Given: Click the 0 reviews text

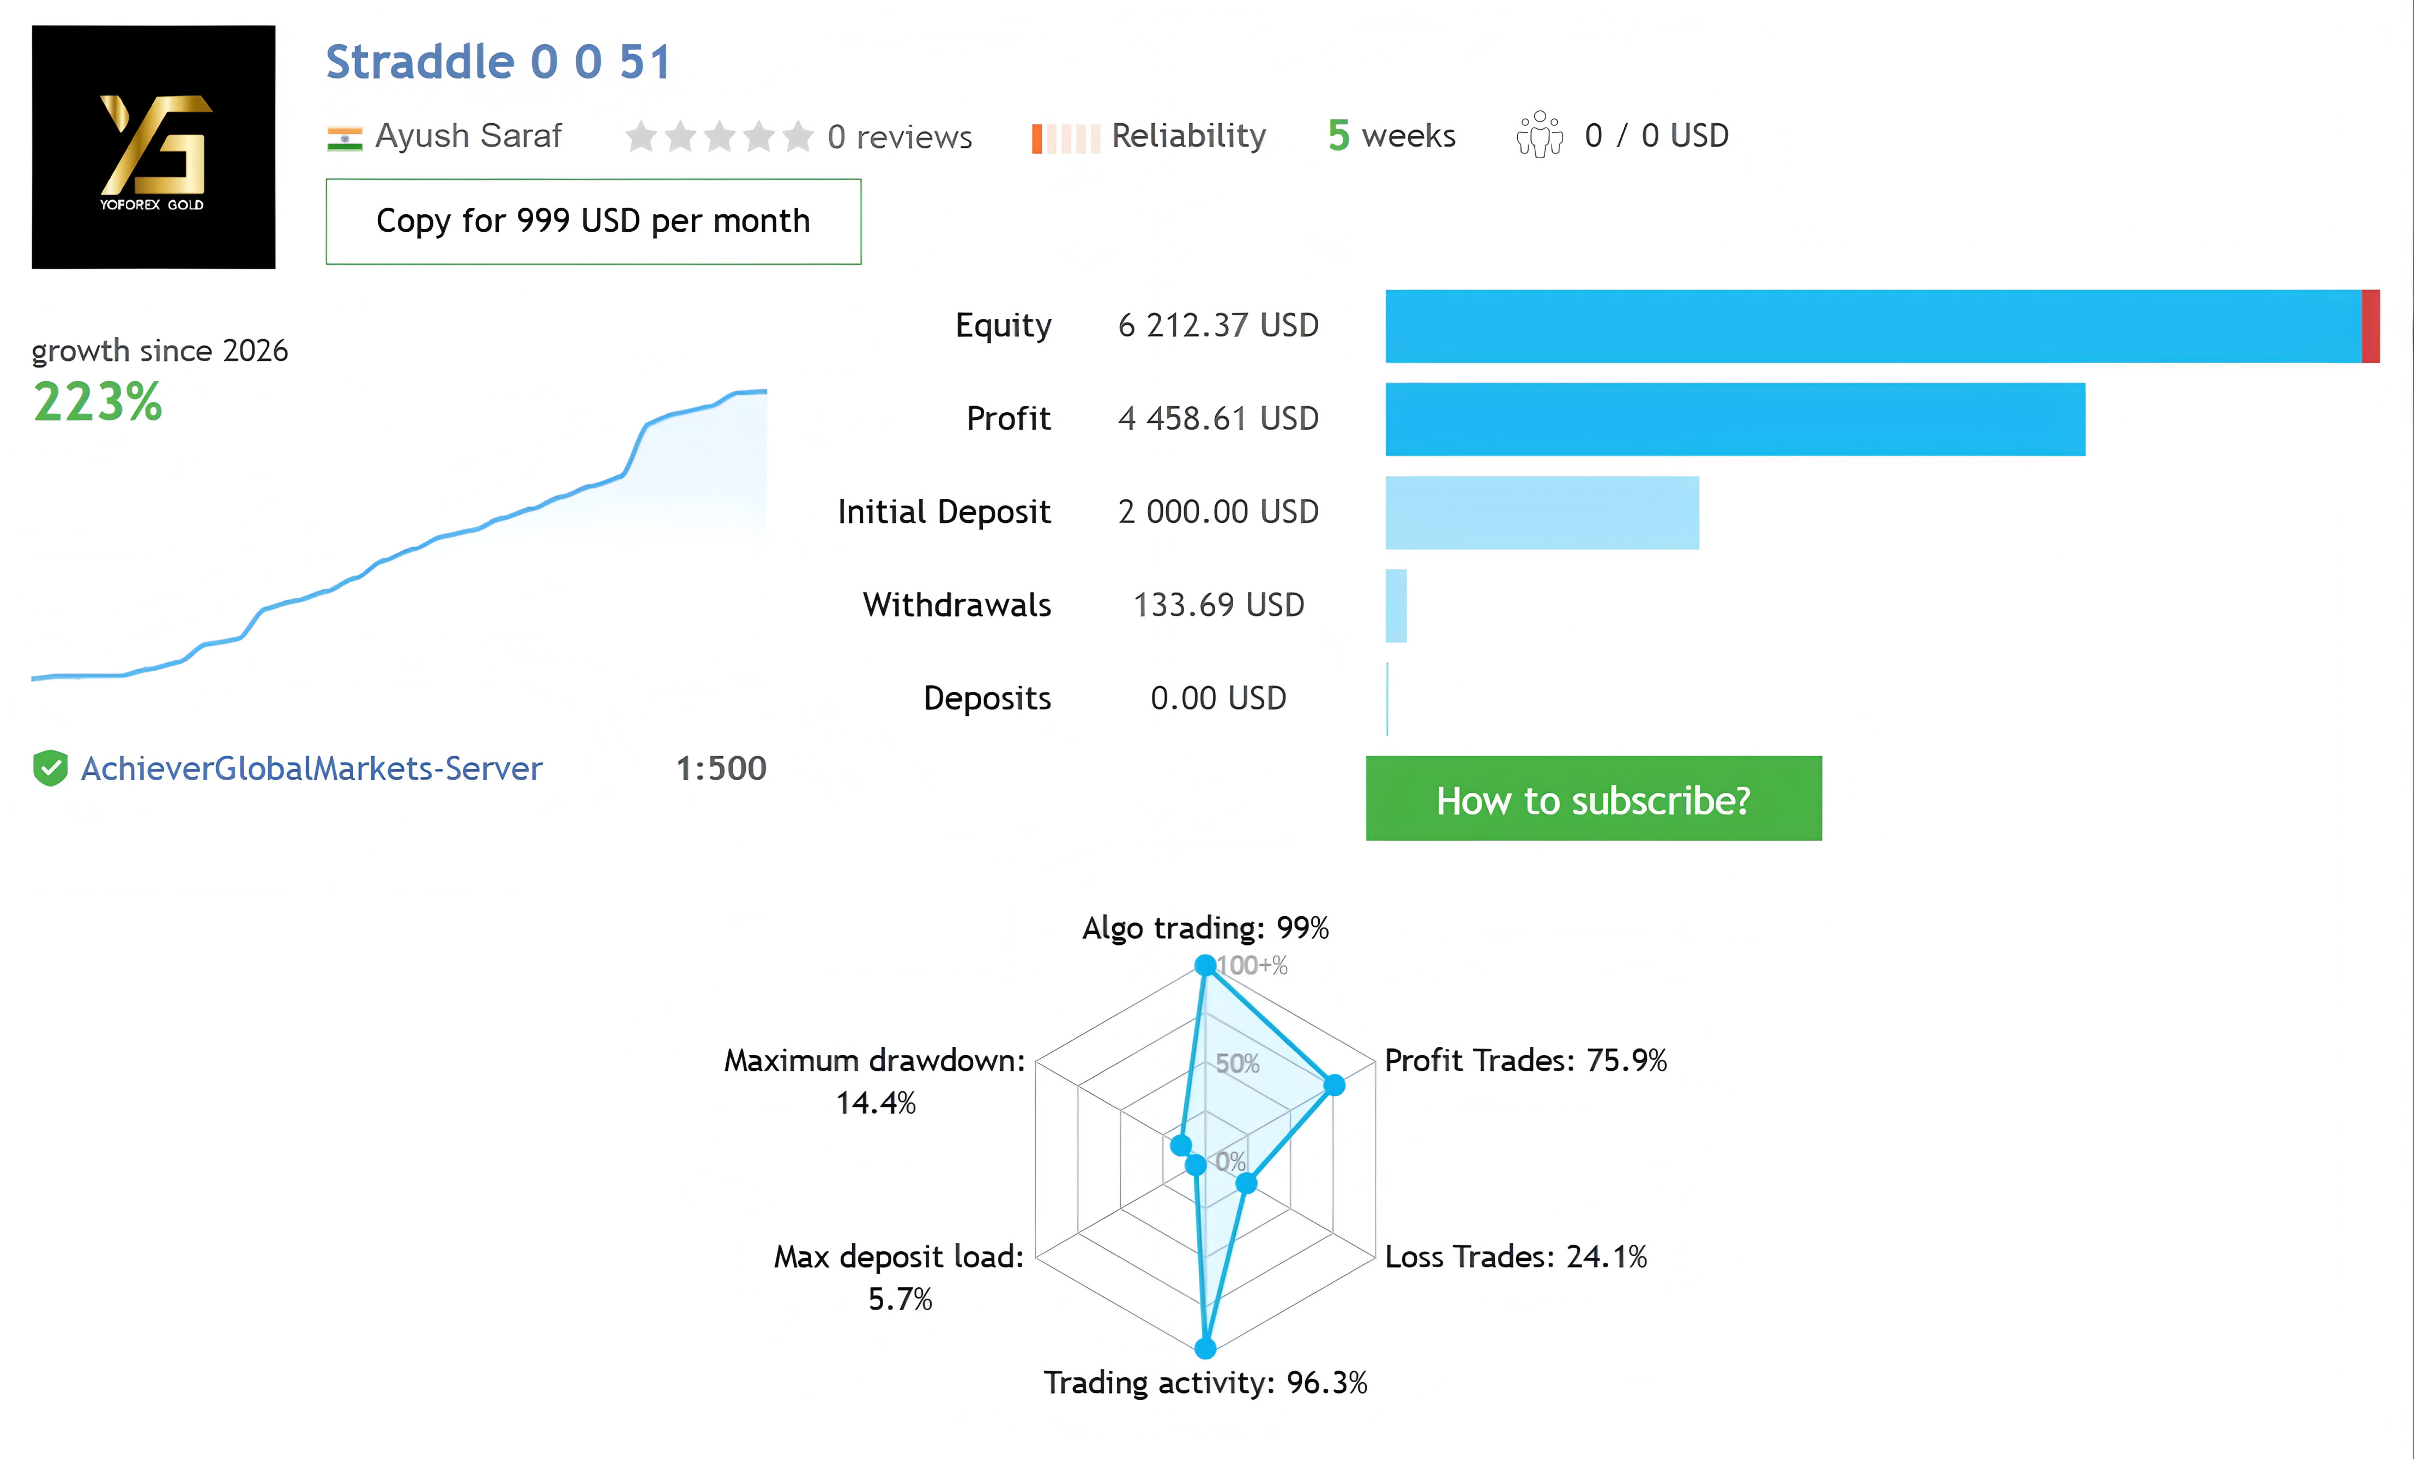Looking at the screenshot, I should [x=900, y=137].
